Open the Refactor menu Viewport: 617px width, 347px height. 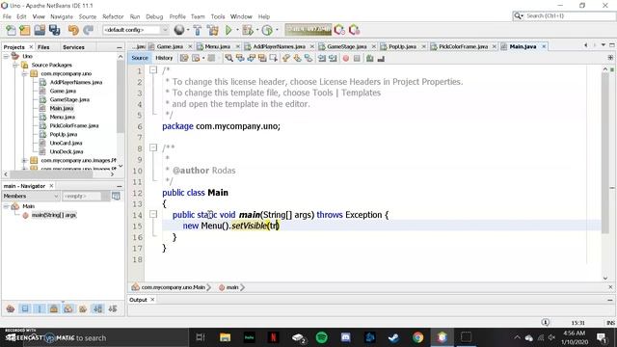click(x=113, y=16)
